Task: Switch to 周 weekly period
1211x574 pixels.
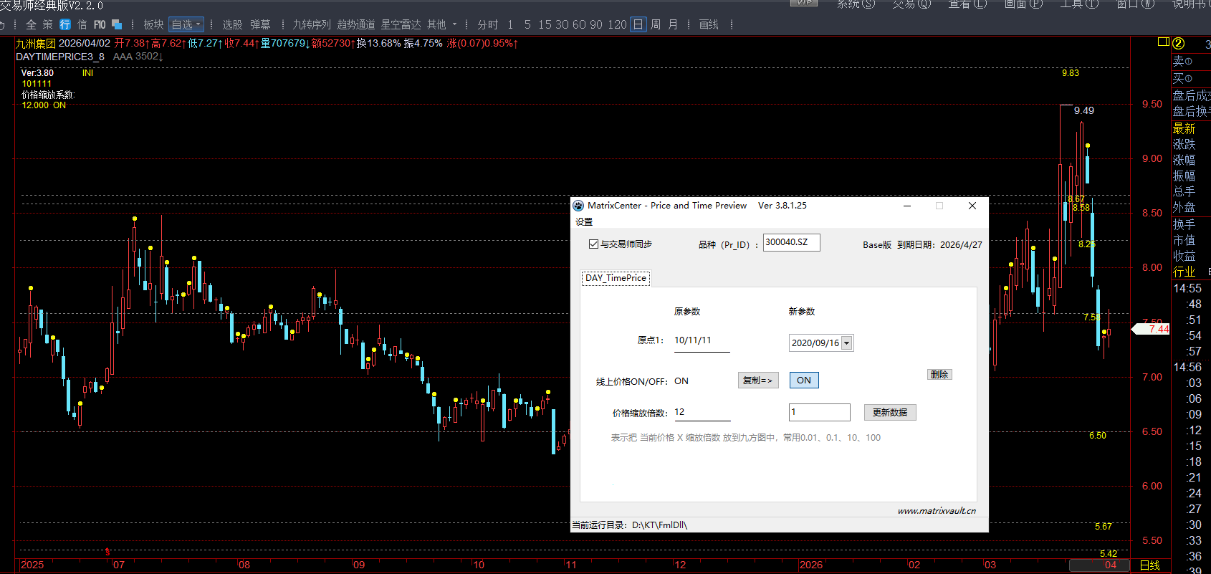Action: click(656, 24)
